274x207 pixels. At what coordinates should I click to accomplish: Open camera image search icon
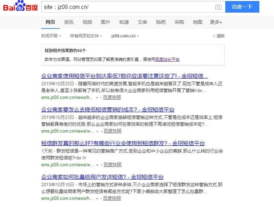(x=218, y=7)
